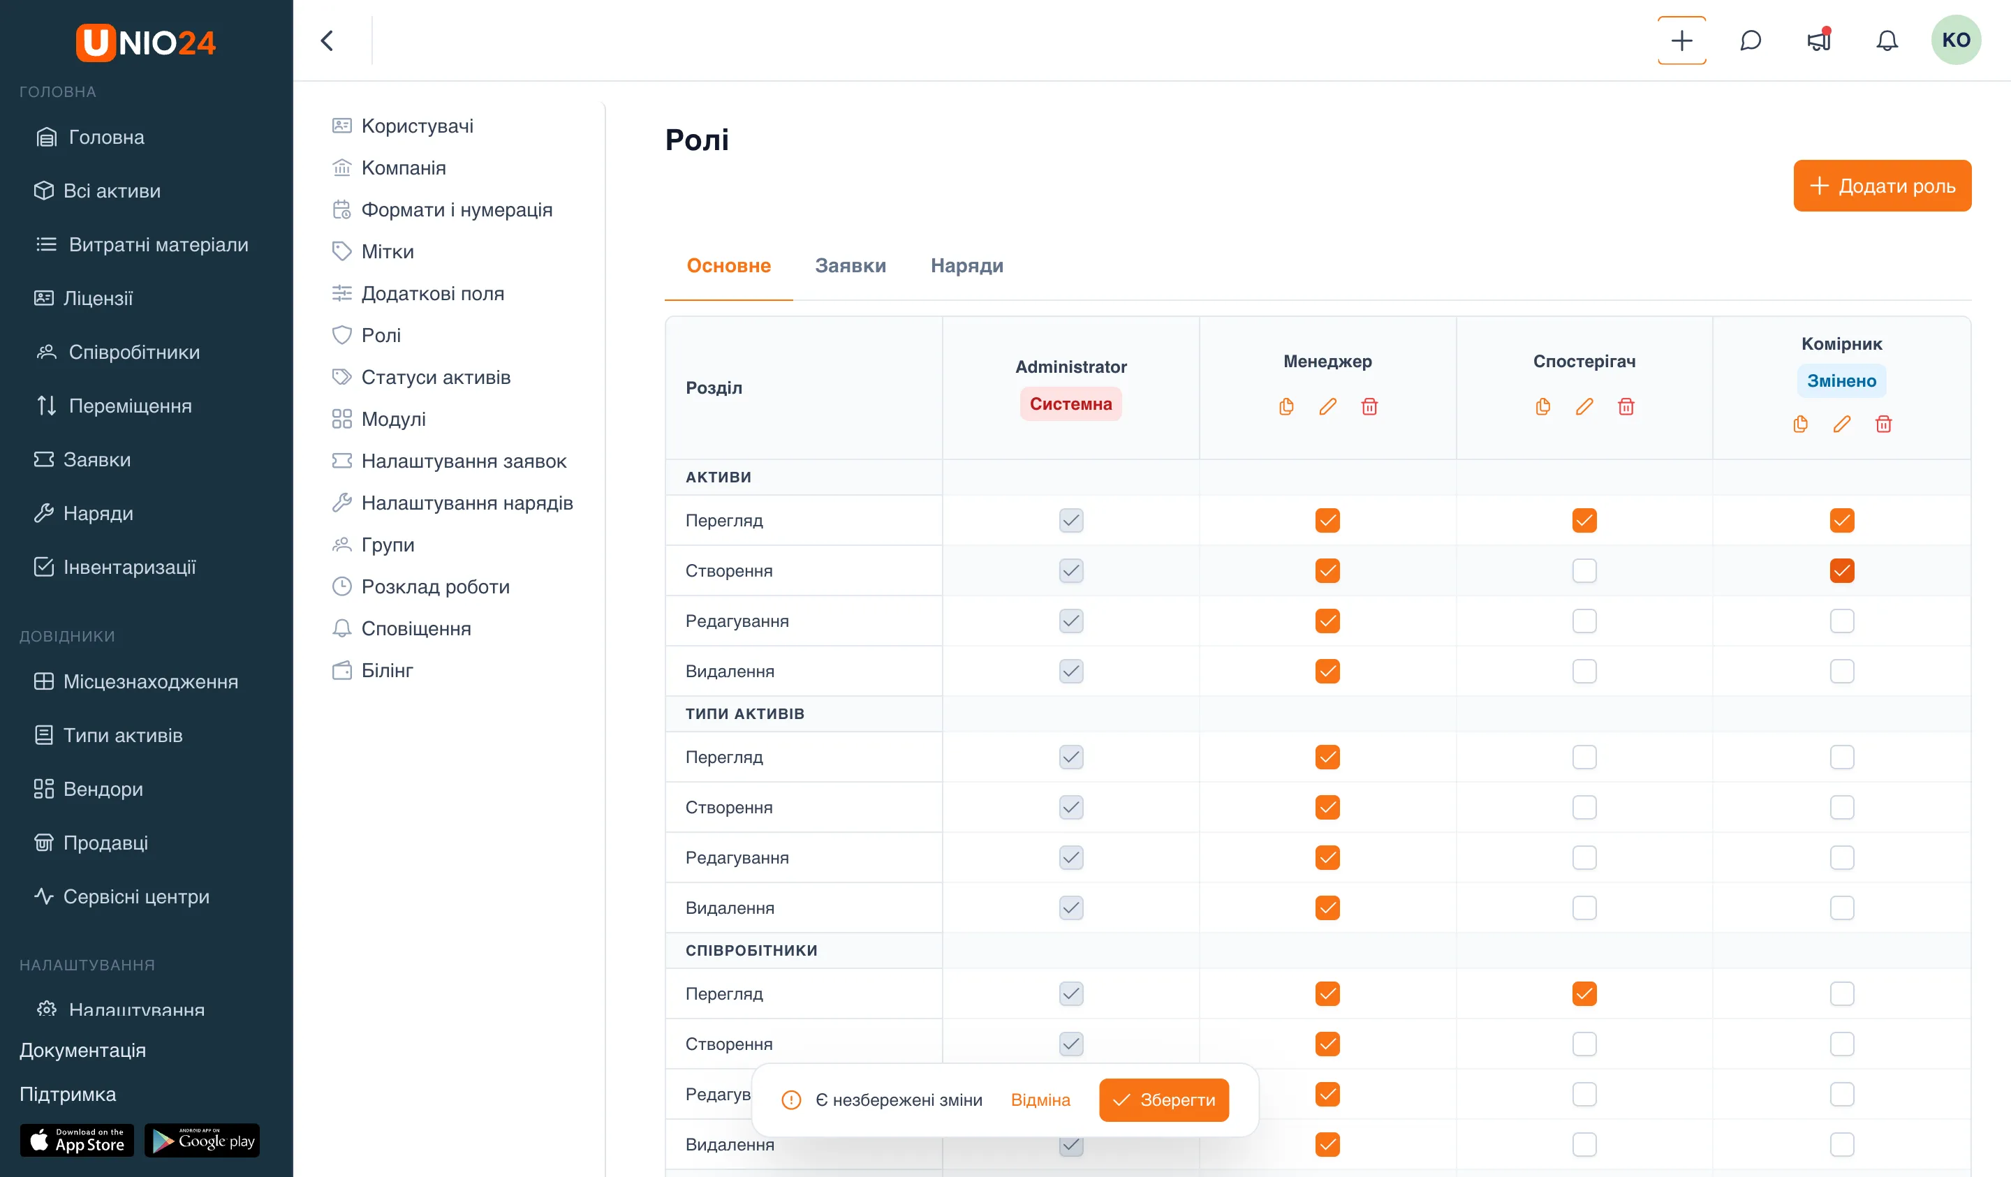Uncheck Активи Перегляд for Комірник
2011x1177 pixels.
(1842, 520)
